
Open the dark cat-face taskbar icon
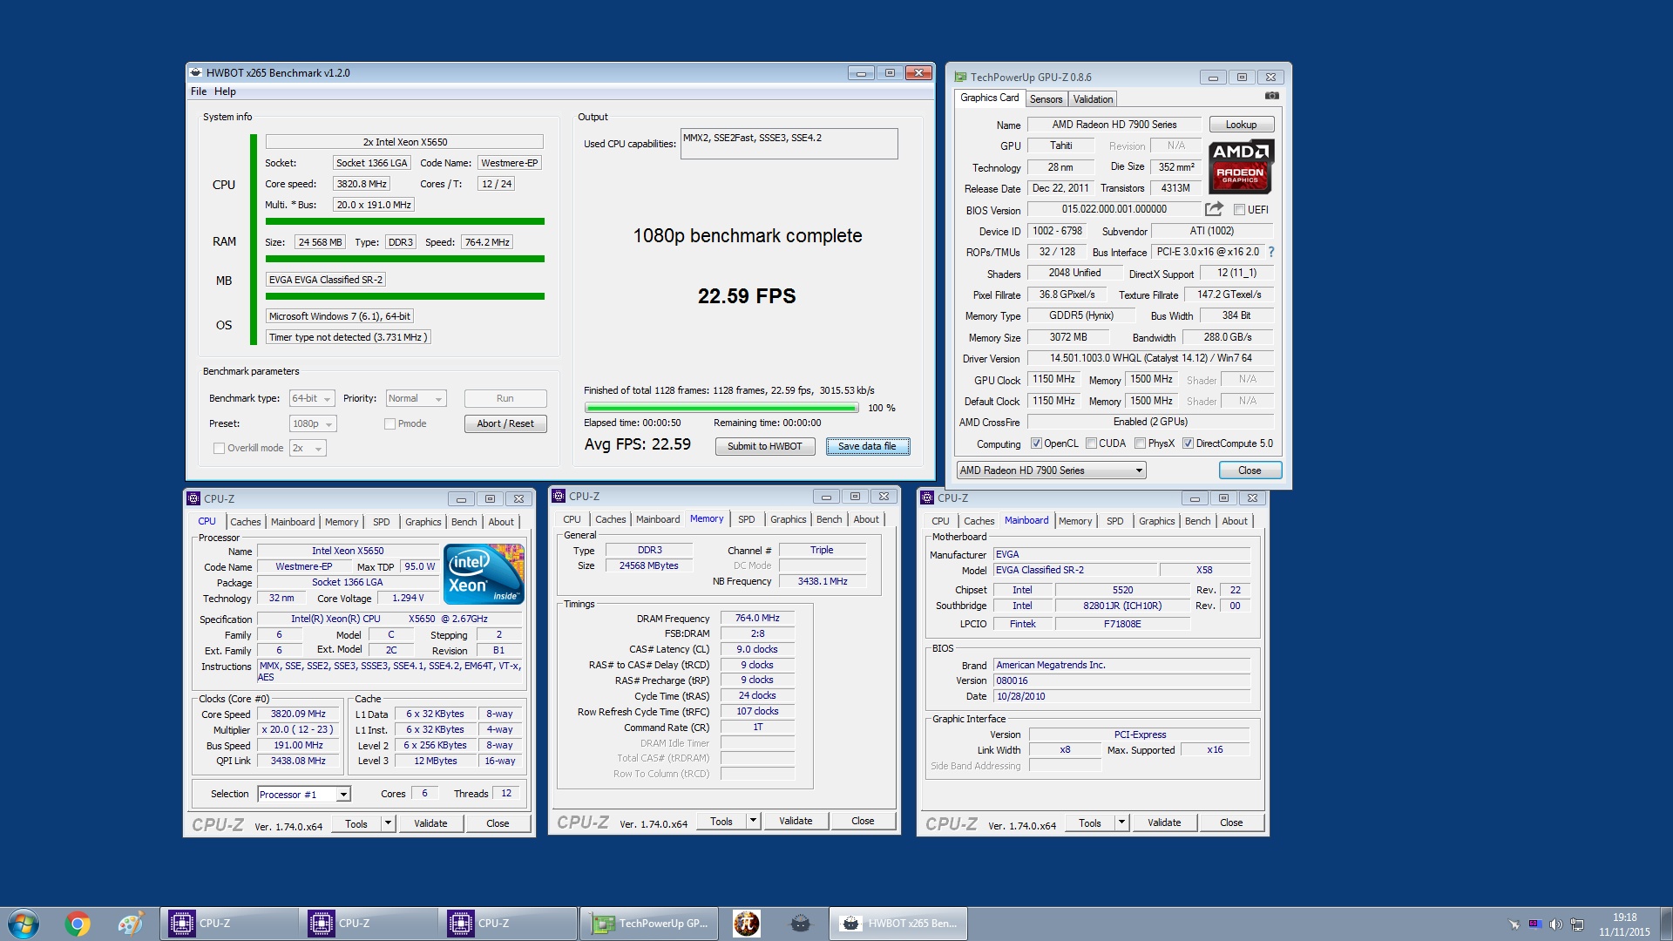(x=800, y=924)
